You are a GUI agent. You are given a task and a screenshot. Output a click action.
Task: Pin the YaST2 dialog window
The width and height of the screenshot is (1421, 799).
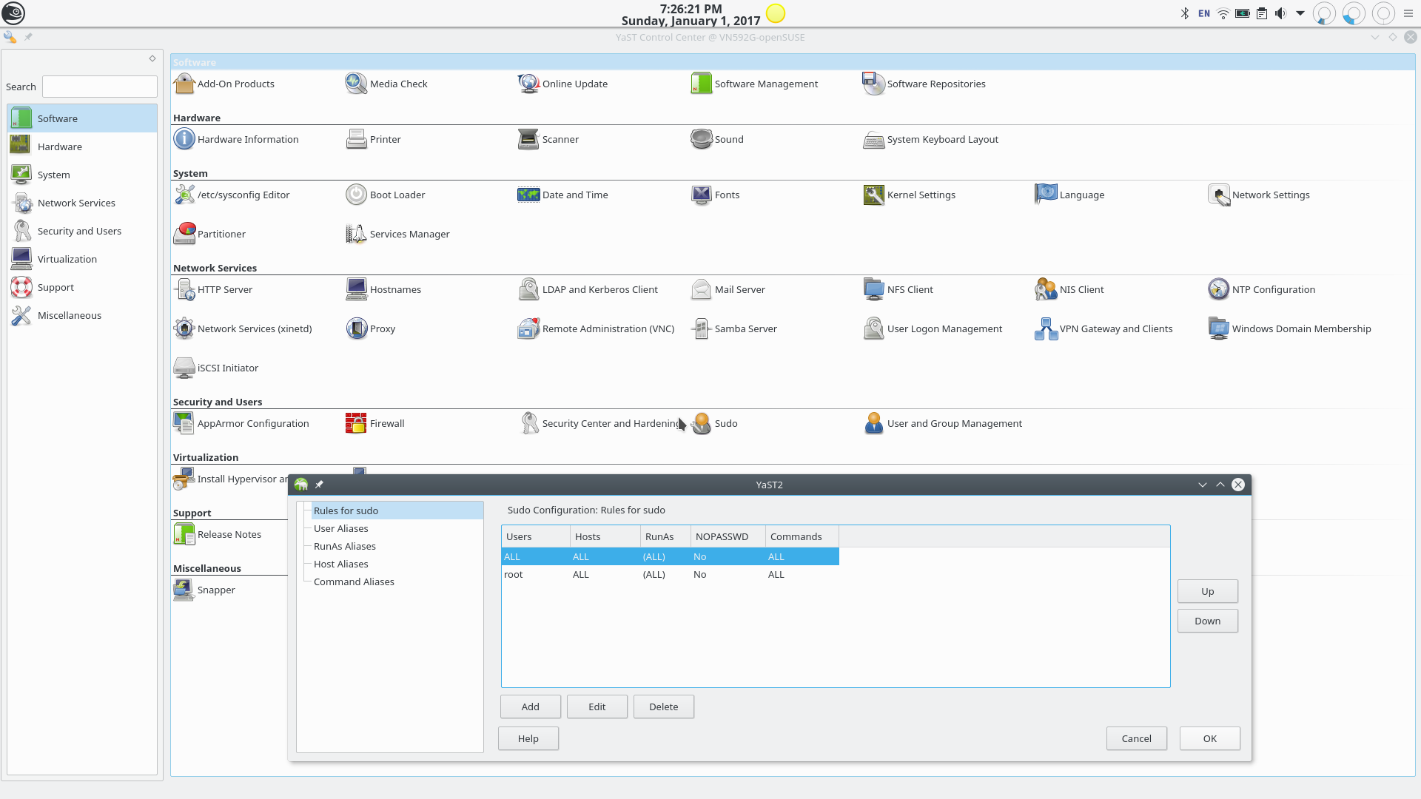[319, 485]
